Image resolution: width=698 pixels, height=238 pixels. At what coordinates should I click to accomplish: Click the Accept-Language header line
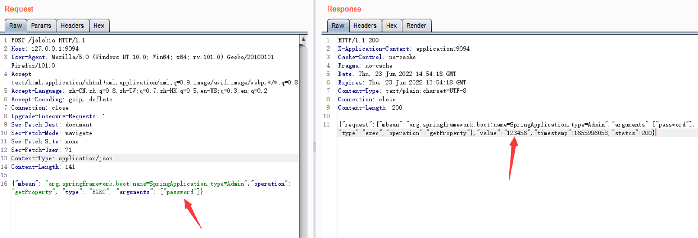(139, 91)
